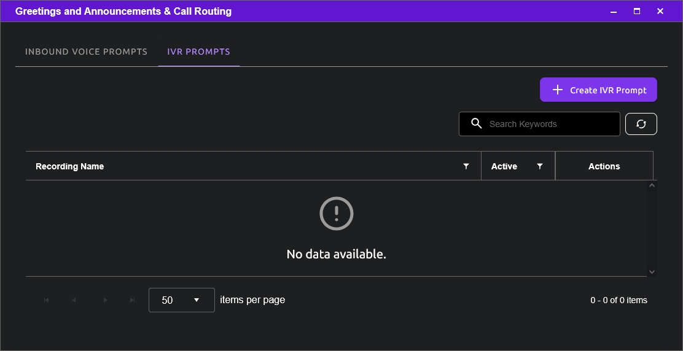This screenshot has width=683, height=351.
Task: Open items per page dropdown
Action: point(182,300)
